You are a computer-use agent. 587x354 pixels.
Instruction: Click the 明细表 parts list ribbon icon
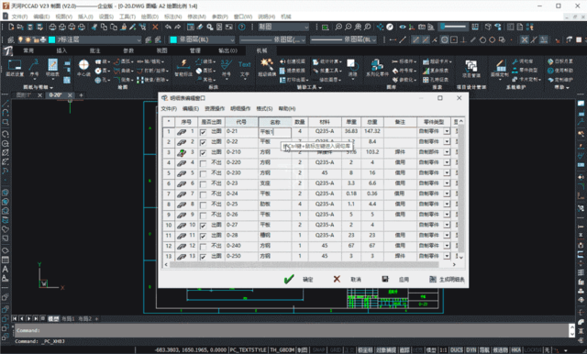click(x=52, y=65)
